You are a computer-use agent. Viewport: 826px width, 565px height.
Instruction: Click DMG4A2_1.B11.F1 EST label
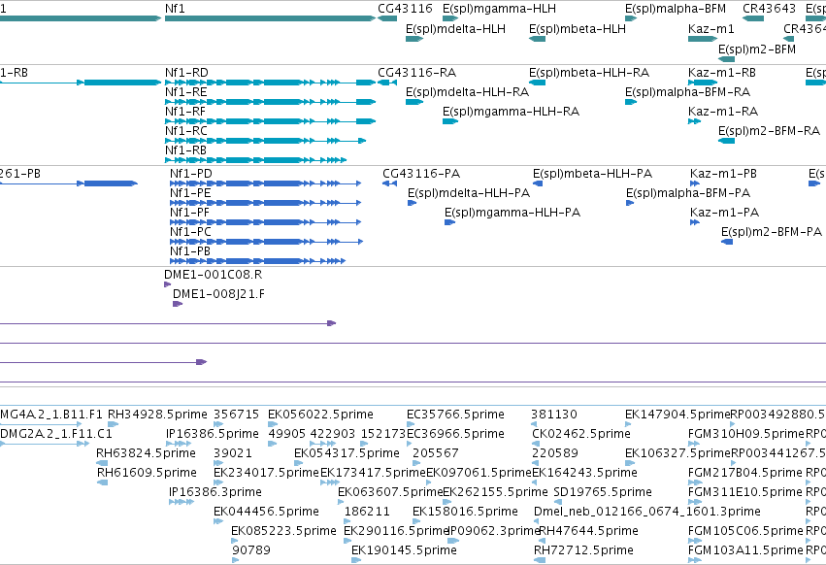coord(51,415)
